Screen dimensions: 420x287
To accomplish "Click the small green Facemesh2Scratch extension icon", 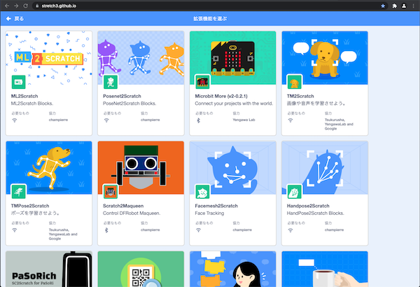I will click(202, 192).
